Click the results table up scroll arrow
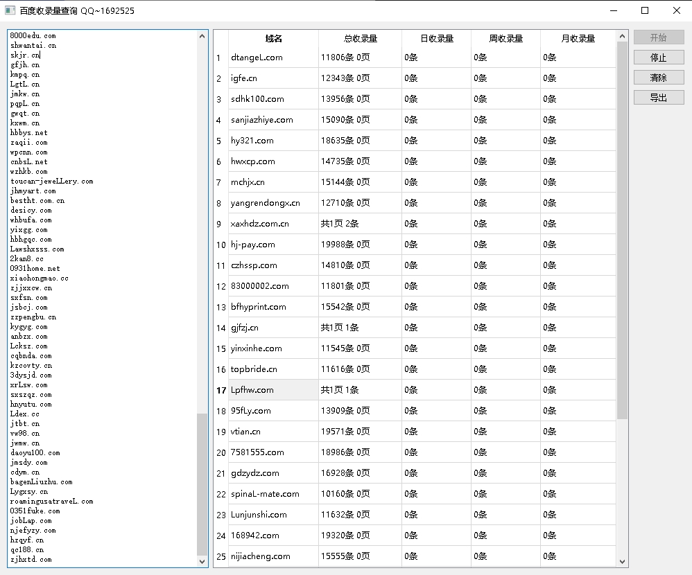The image size is (692, 575). coord(622,36)
